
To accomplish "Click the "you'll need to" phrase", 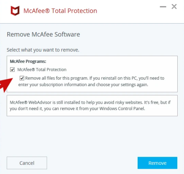I will [x=152, y=78].
